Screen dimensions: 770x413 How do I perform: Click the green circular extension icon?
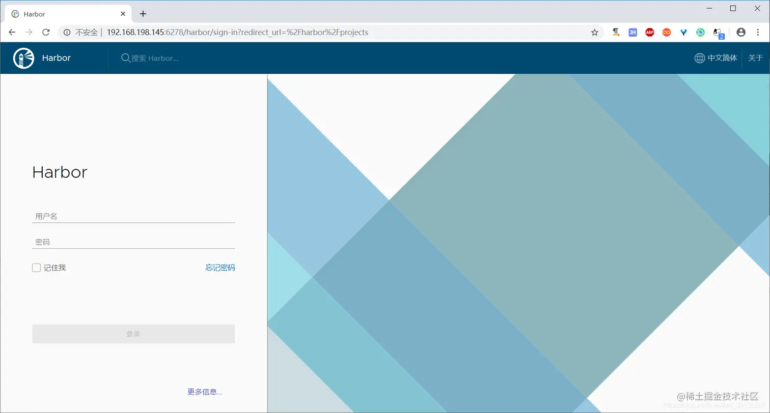click(700, 33)
